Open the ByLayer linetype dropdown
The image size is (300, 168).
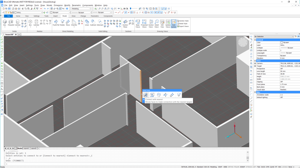click(x=91, y=12)
